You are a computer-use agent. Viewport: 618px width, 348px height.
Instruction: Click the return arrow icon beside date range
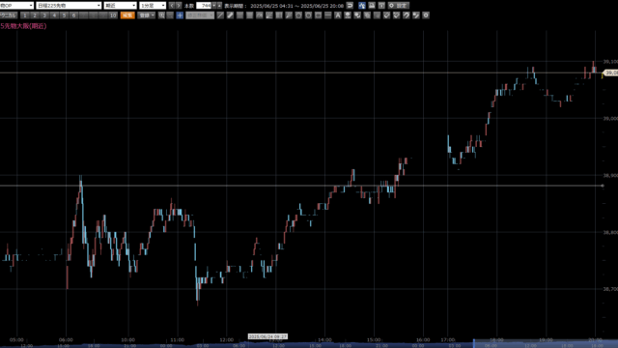tap(350, 6)
